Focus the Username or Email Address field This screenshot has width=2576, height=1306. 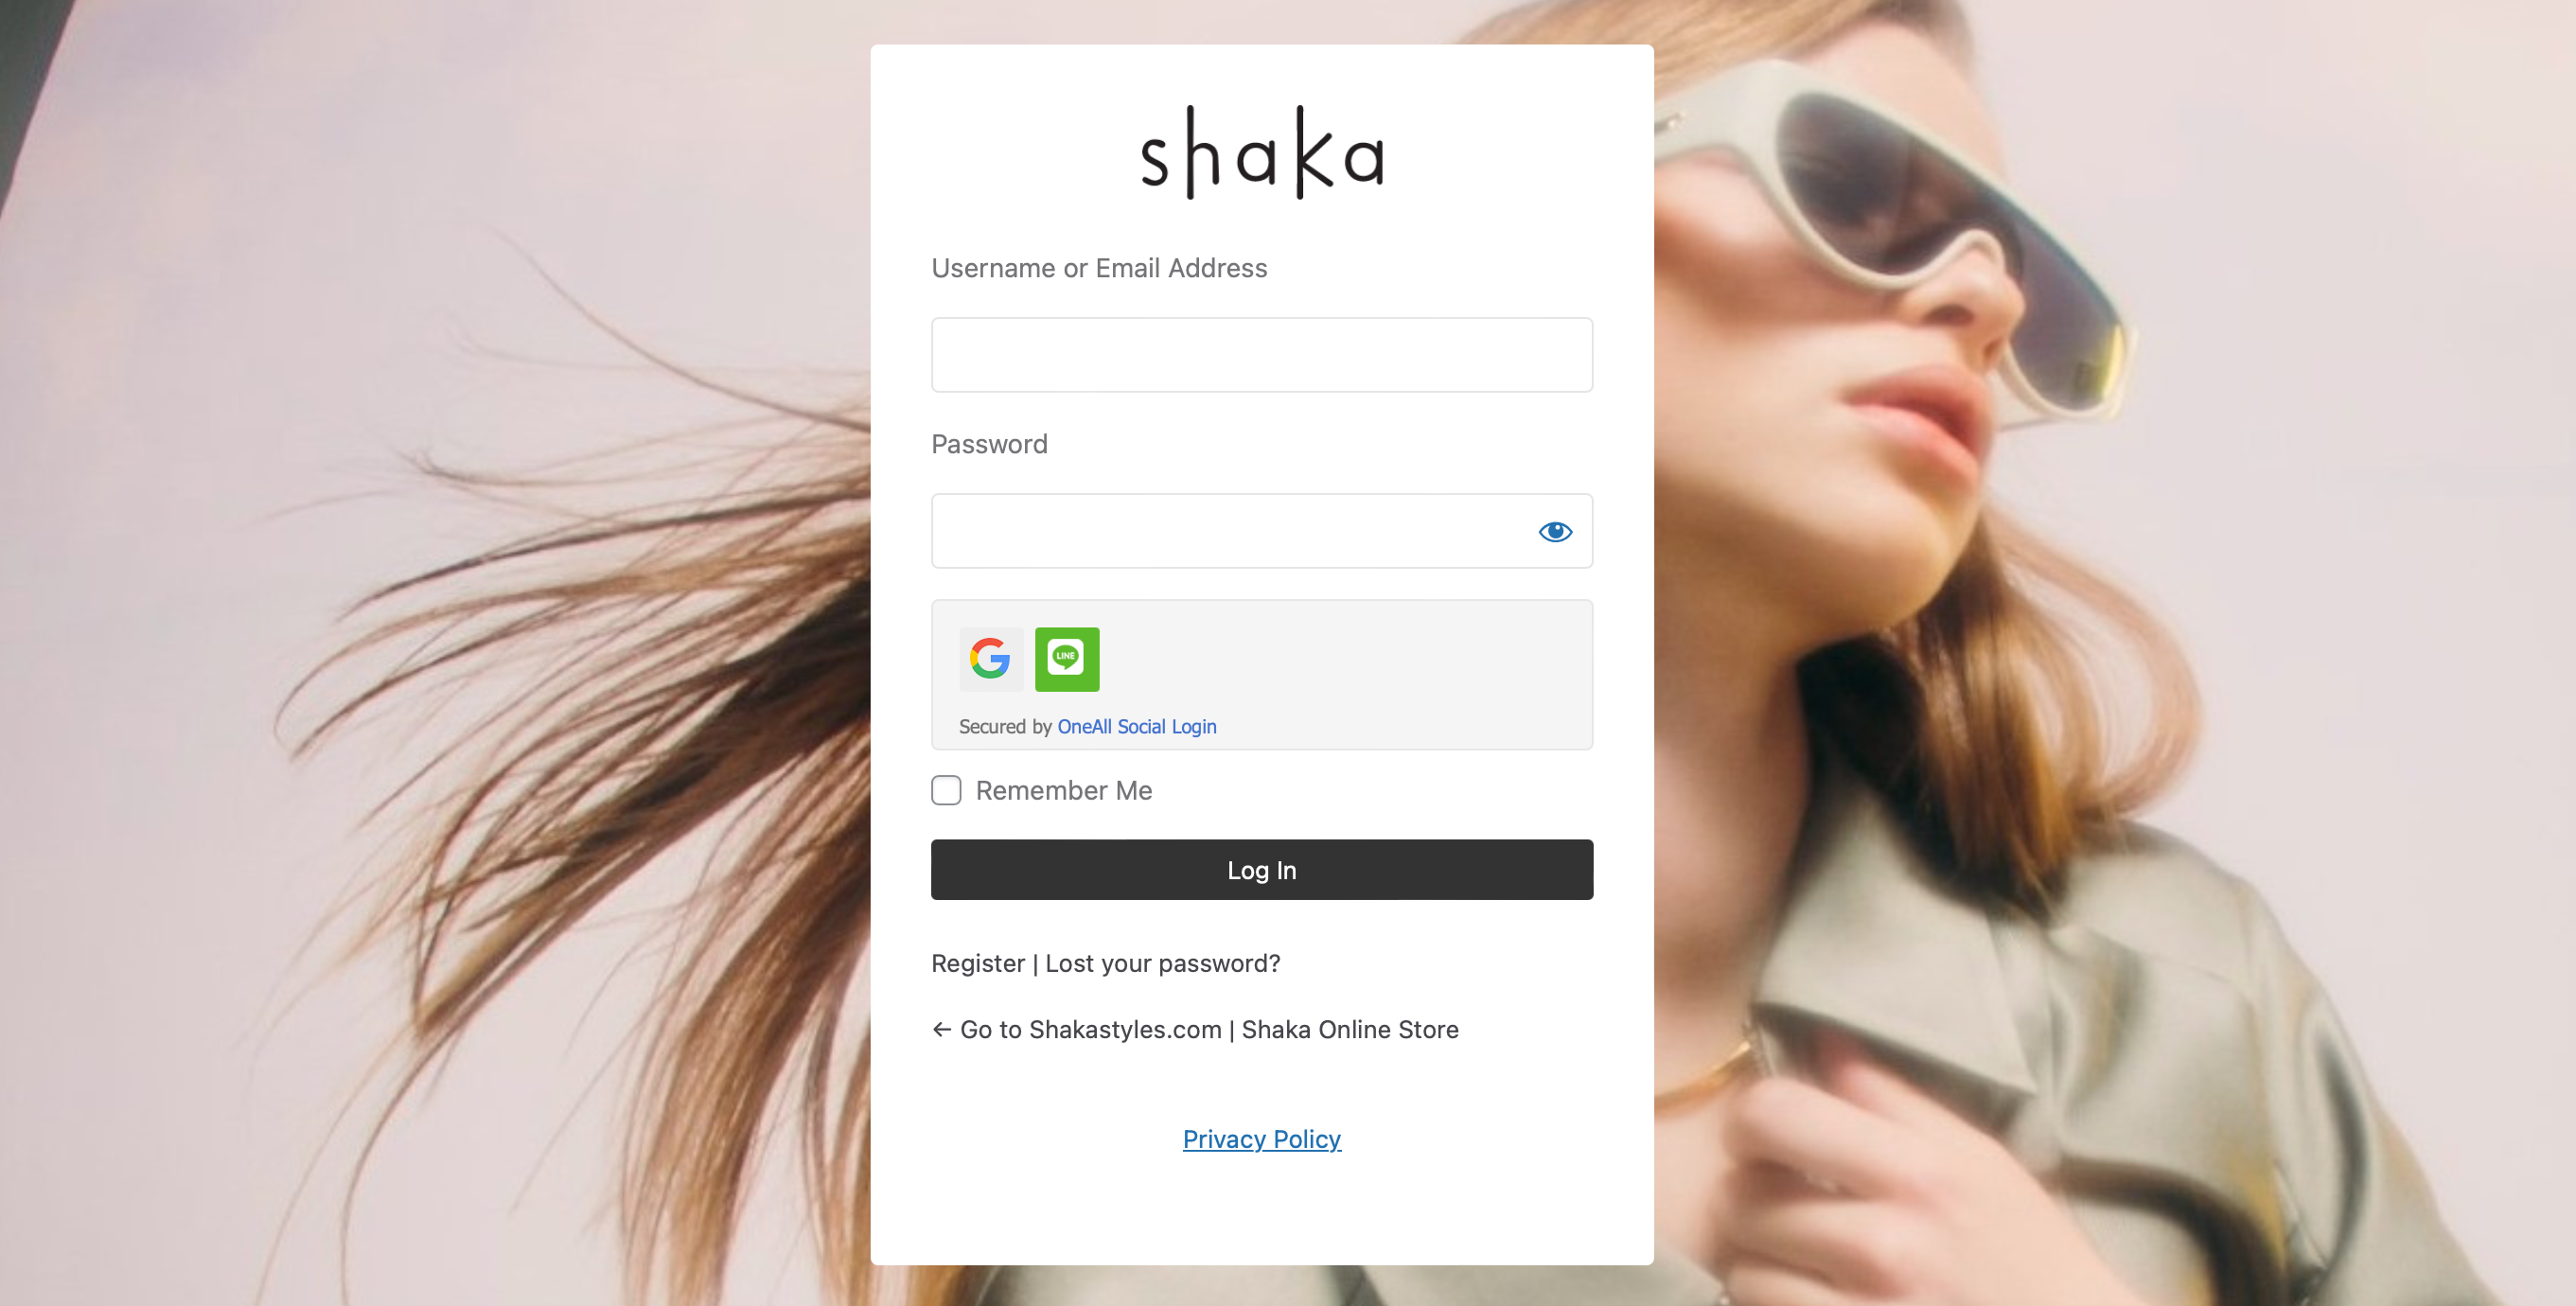1262,355
